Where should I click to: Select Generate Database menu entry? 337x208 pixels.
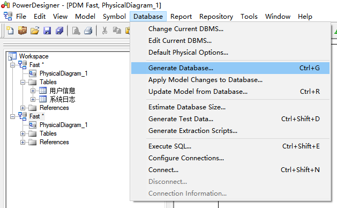(230, 68)
